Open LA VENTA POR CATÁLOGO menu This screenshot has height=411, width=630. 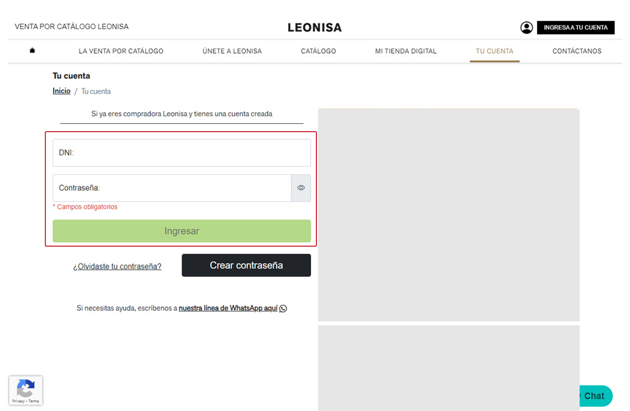coord(121,51)
